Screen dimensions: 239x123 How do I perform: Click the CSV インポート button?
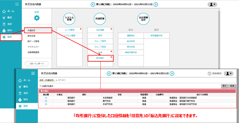pos(36,64)
